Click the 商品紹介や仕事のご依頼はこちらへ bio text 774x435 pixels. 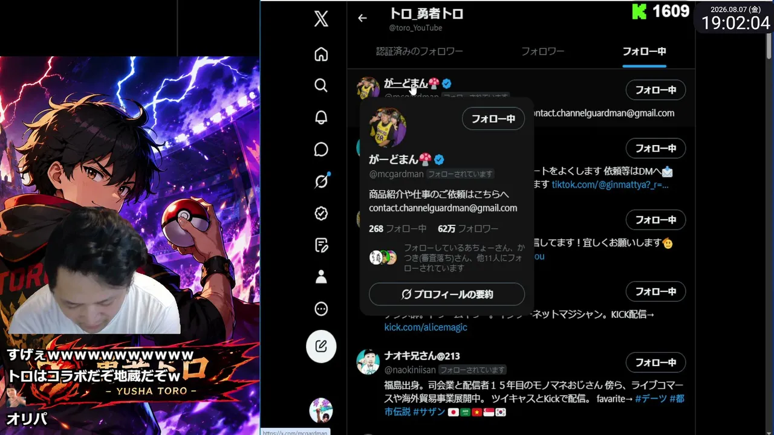coord(439,195)
